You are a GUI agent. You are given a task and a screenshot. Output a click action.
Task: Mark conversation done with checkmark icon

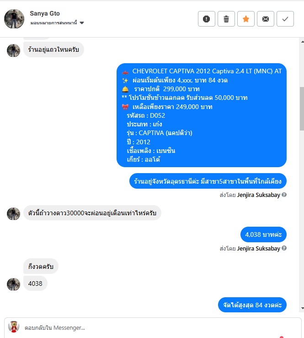(285, 19)
